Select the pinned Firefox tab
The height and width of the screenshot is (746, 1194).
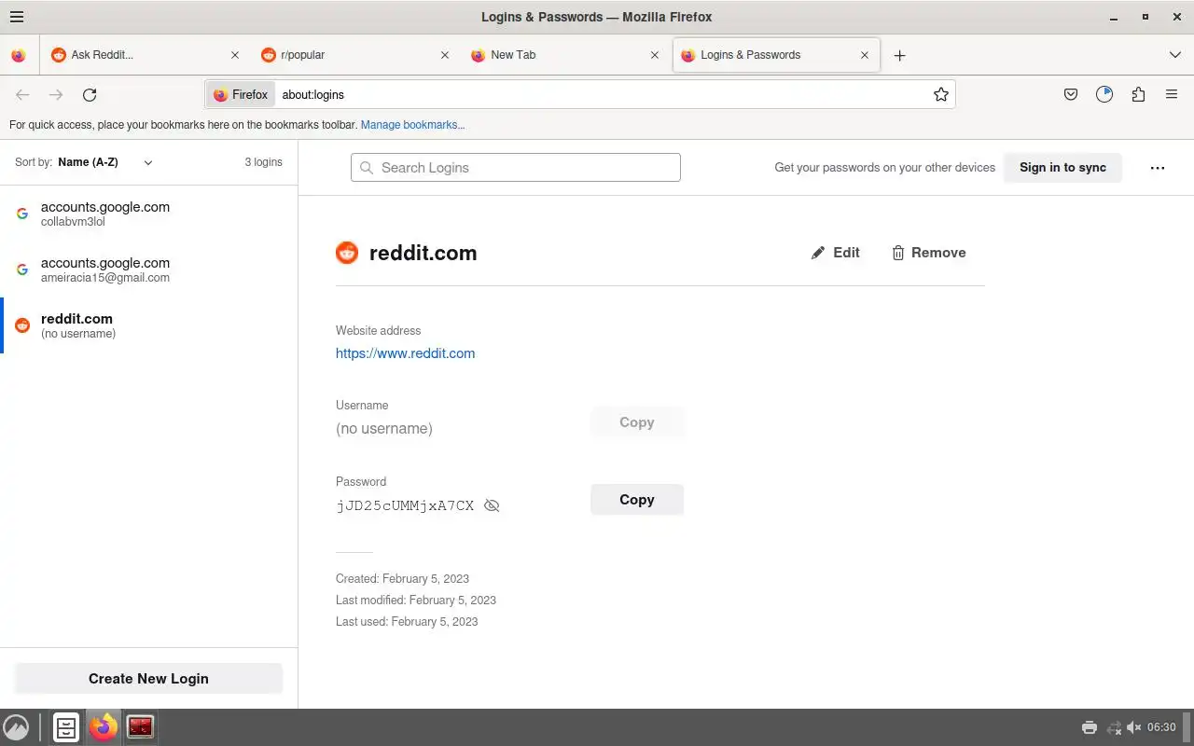(19, 55)
